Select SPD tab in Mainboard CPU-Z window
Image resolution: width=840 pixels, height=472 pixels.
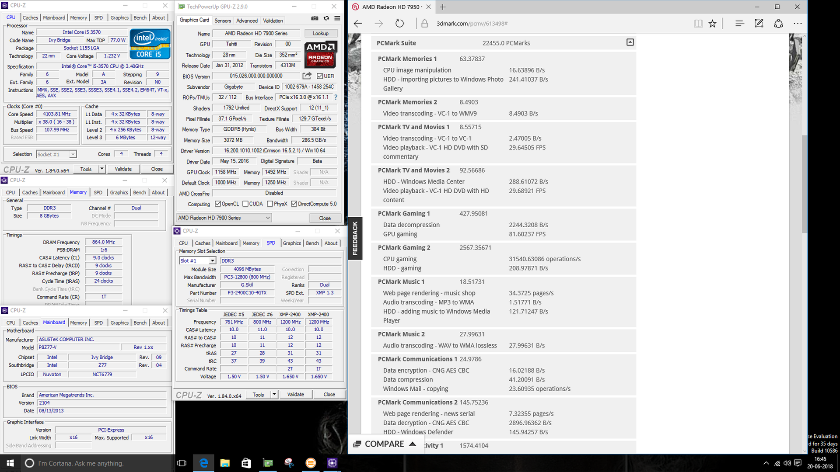98,323
